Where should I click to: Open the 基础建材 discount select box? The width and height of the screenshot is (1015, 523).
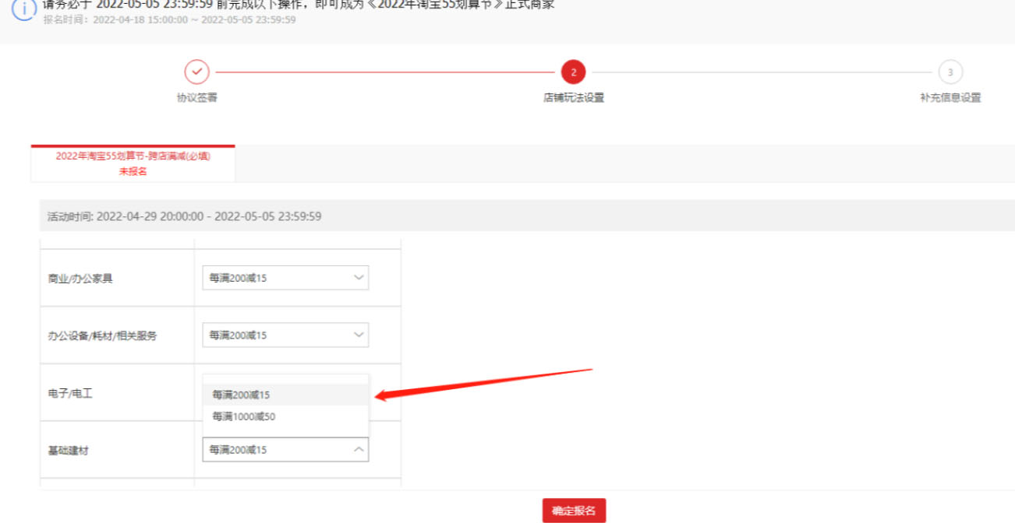pyautogui.click(x=285, y=450)
